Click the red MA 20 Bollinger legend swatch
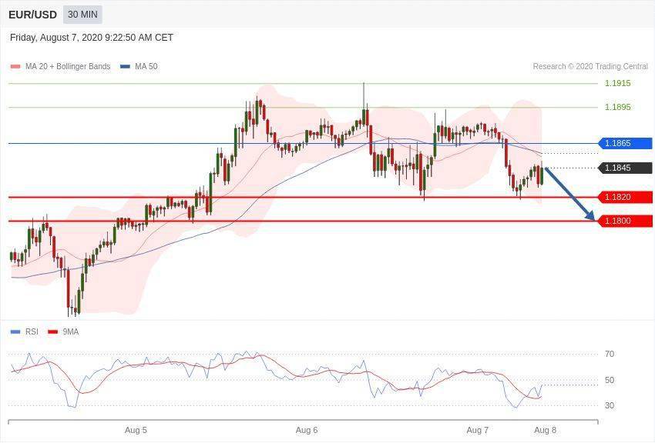The image size is (655, 443). [15, 67]
